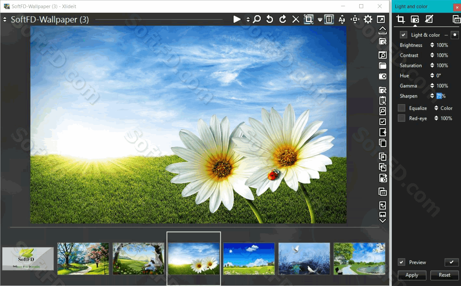Click the search-in-frame icon in side toolbar
This screenshot has width=461, height=286.
point(383,55)
